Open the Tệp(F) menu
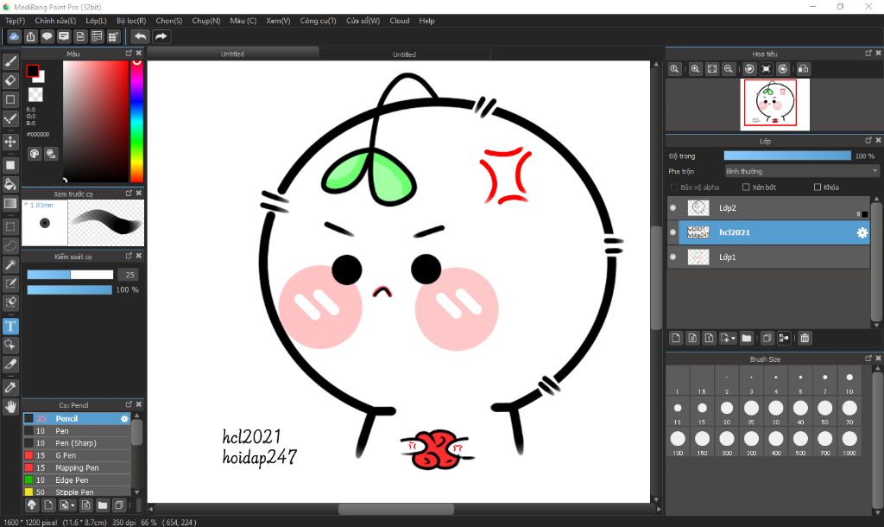884x527 pixels. coord(16,21)
